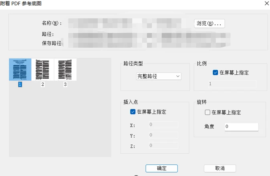The width and height of the screenshot is (270, 176).
Task: Cancel the dialog with the 取消 button
Action: (x=220, y=168)
